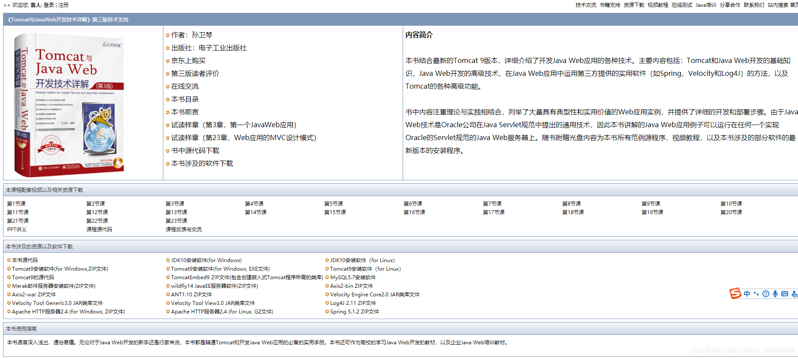798x358 pixels.
Task: Open sample chapter 3 第一个JavaWeb应用
Action: click(x=234, y=125)
